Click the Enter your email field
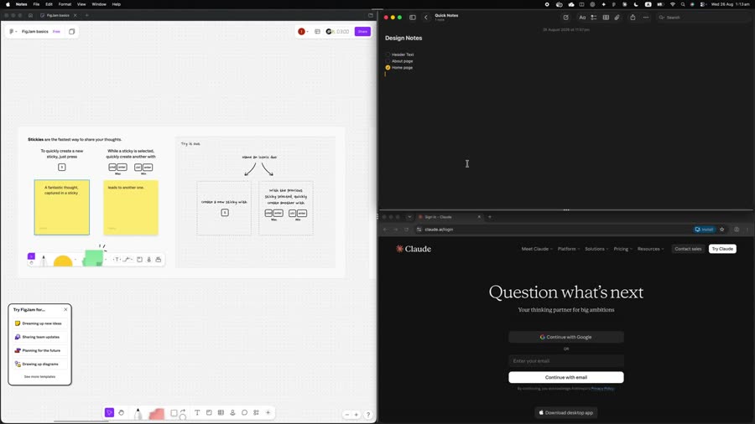 (x=565, y=361)
